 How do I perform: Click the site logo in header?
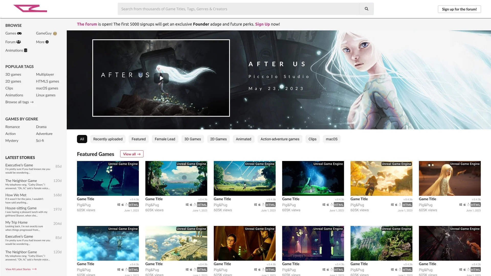[30, 8]
